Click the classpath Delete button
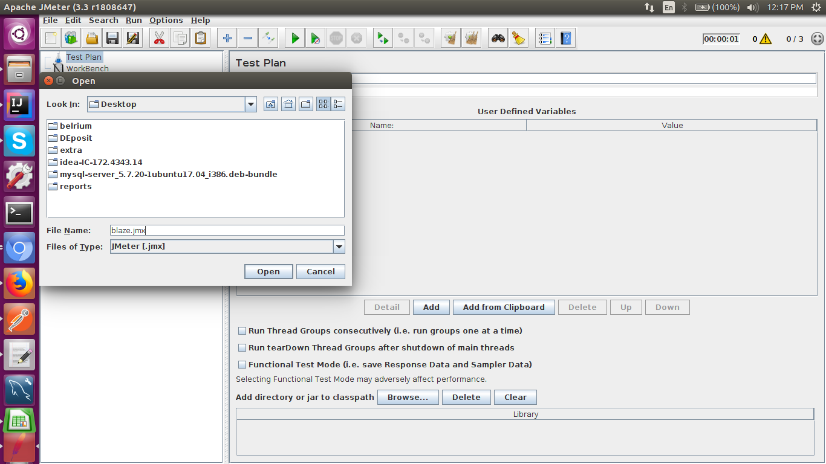This screenshot has width=826, height=464. [x=466, y=397]
